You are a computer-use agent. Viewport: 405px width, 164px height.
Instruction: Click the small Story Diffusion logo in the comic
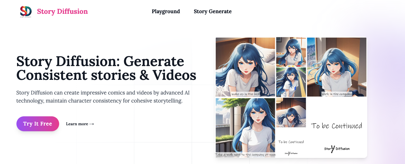click(291, 153)
